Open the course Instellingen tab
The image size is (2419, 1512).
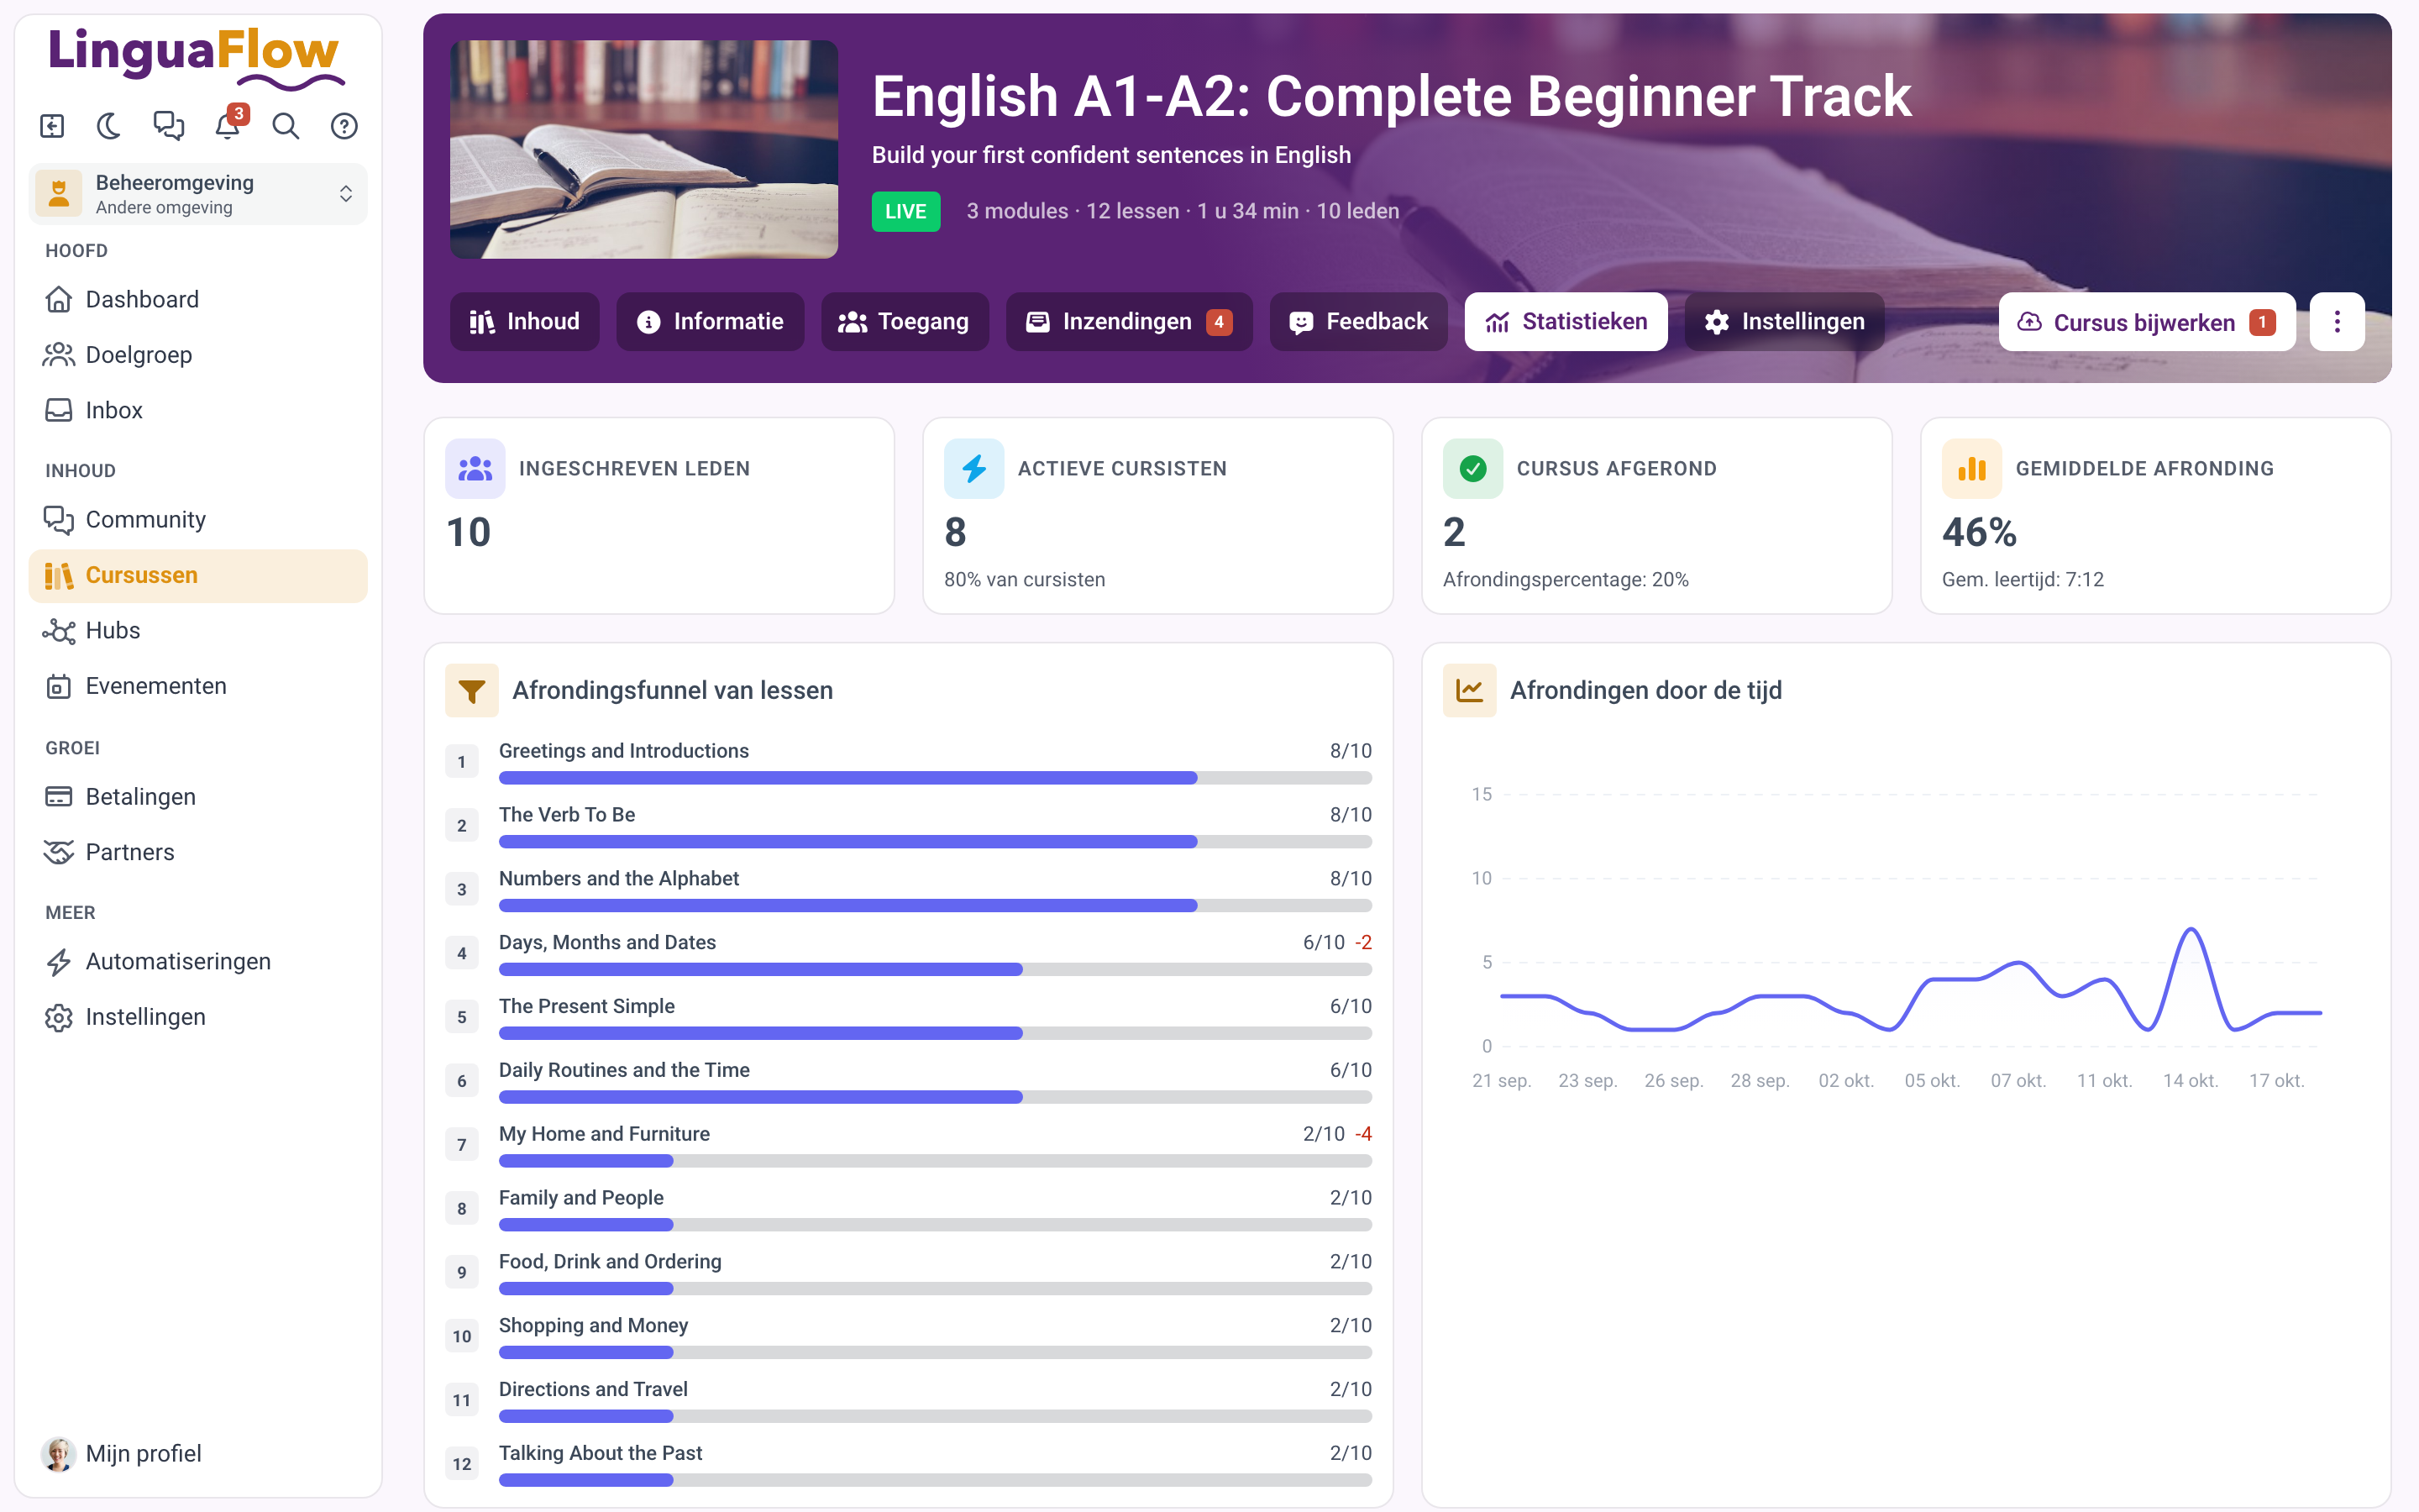(1784, 322)
